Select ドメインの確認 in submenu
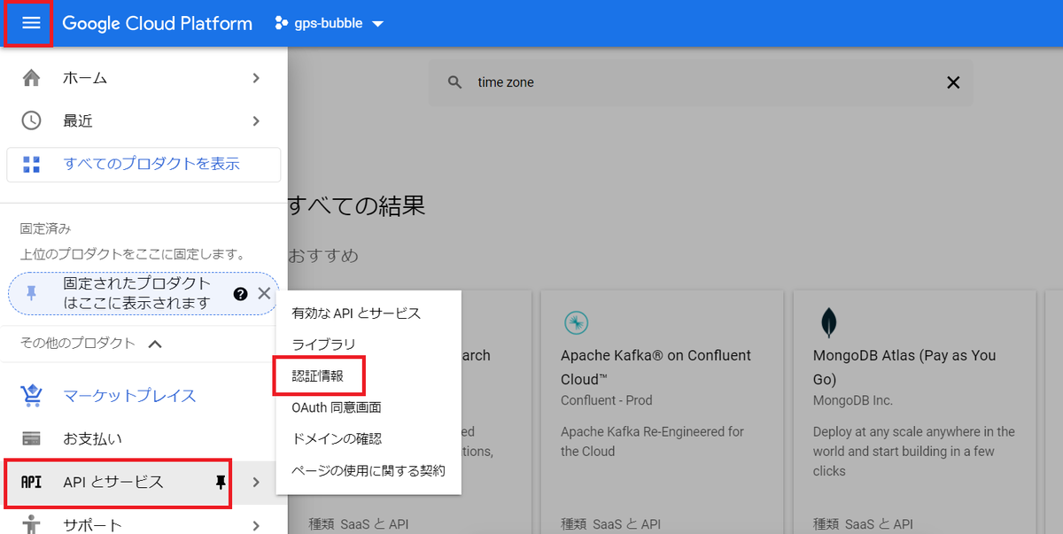1063x534 pixels. [337, 438]
